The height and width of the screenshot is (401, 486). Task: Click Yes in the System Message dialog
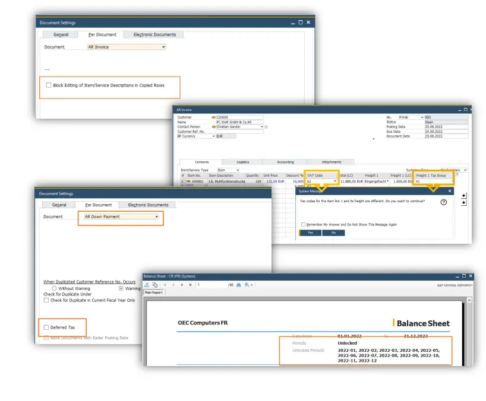click(x=310, y=233)
